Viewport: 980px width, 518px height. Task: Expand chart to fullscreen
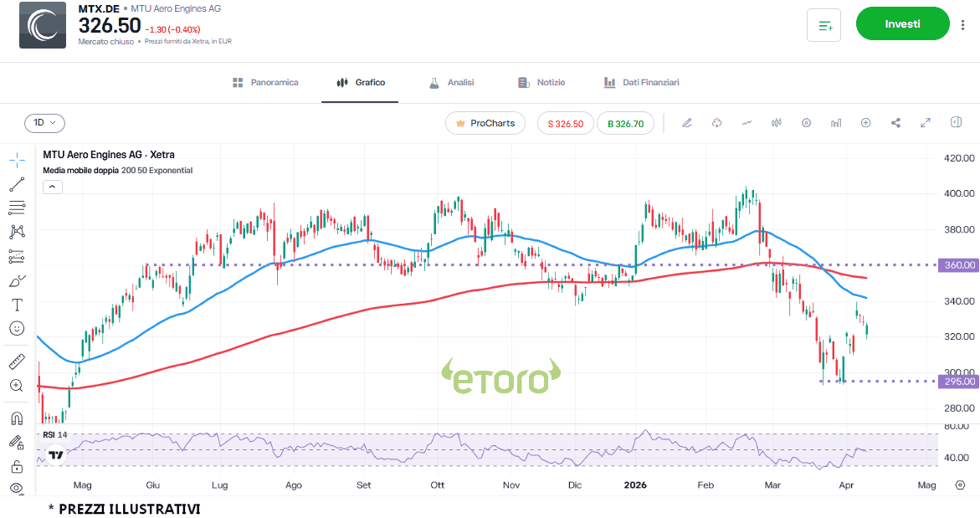[926, 123]
